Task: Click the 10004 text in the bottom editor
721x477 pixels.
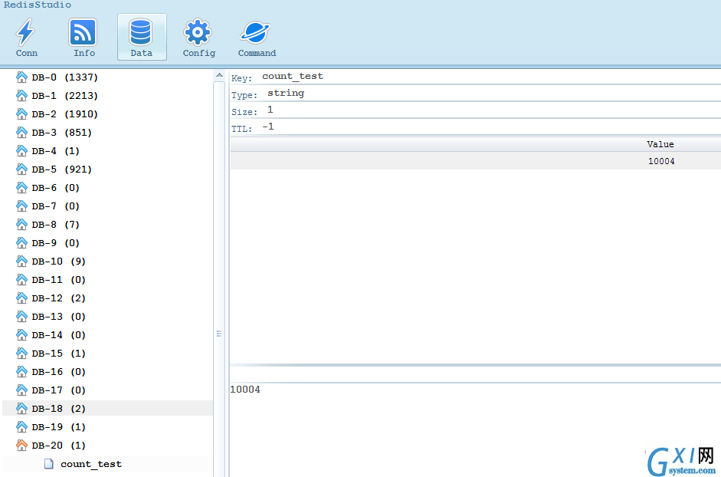Action: (x=245, y=390)
